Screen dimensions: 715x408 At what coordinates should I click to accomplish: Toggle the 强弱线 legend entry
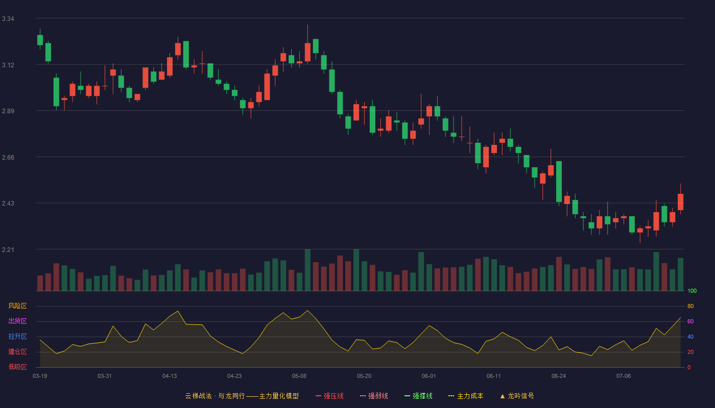[x=374, y=396]
